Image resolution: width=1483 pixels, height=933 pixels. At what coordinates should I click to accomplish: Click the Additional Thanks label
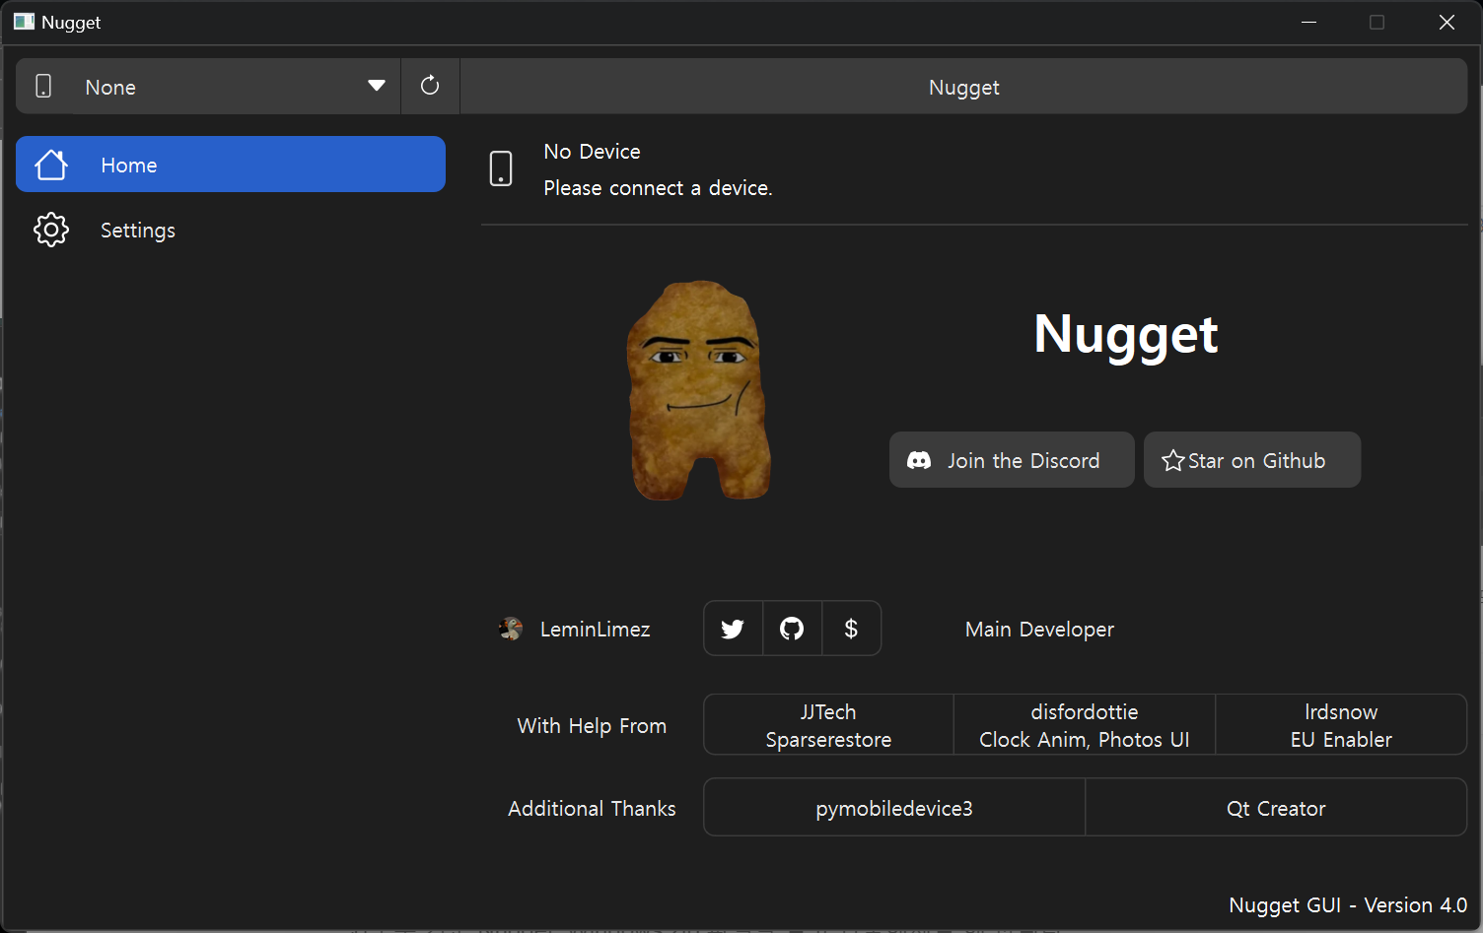pyautogui.click(x=592, y=808)
